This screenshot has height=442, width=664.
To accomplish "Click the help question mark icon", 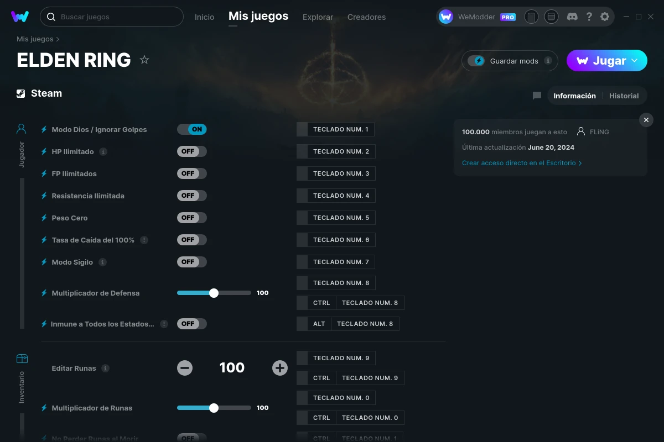I will (x=589, y=17).
